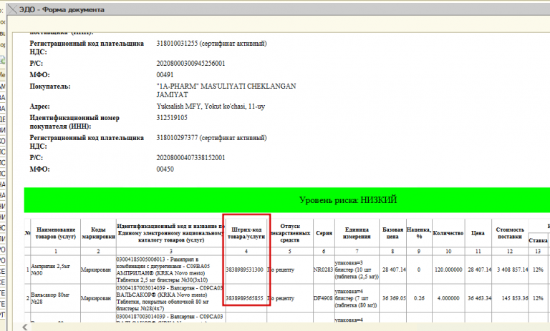The height and width of the screenshot is (331, 550).
Task: Click quantity 4.000000
Action: (448, 298)
